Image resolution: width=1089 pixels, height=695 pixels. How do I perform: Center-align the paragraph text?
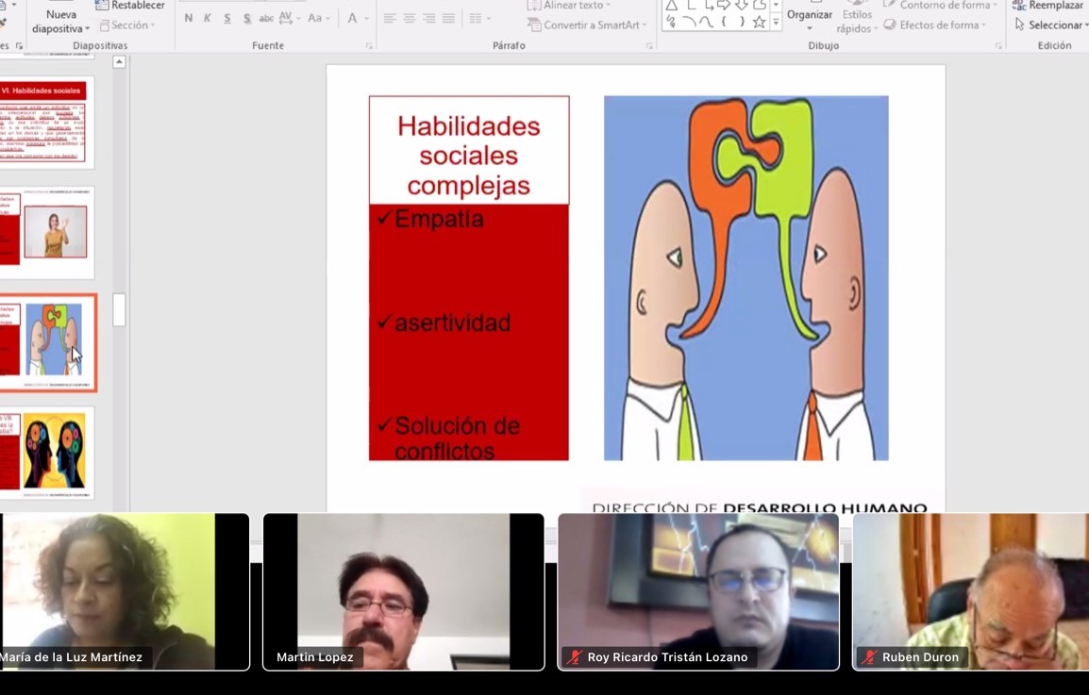[410, 18]
